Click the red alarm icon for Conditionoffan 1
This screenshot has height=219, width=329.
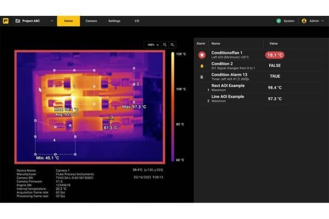(x=201, y=55)
